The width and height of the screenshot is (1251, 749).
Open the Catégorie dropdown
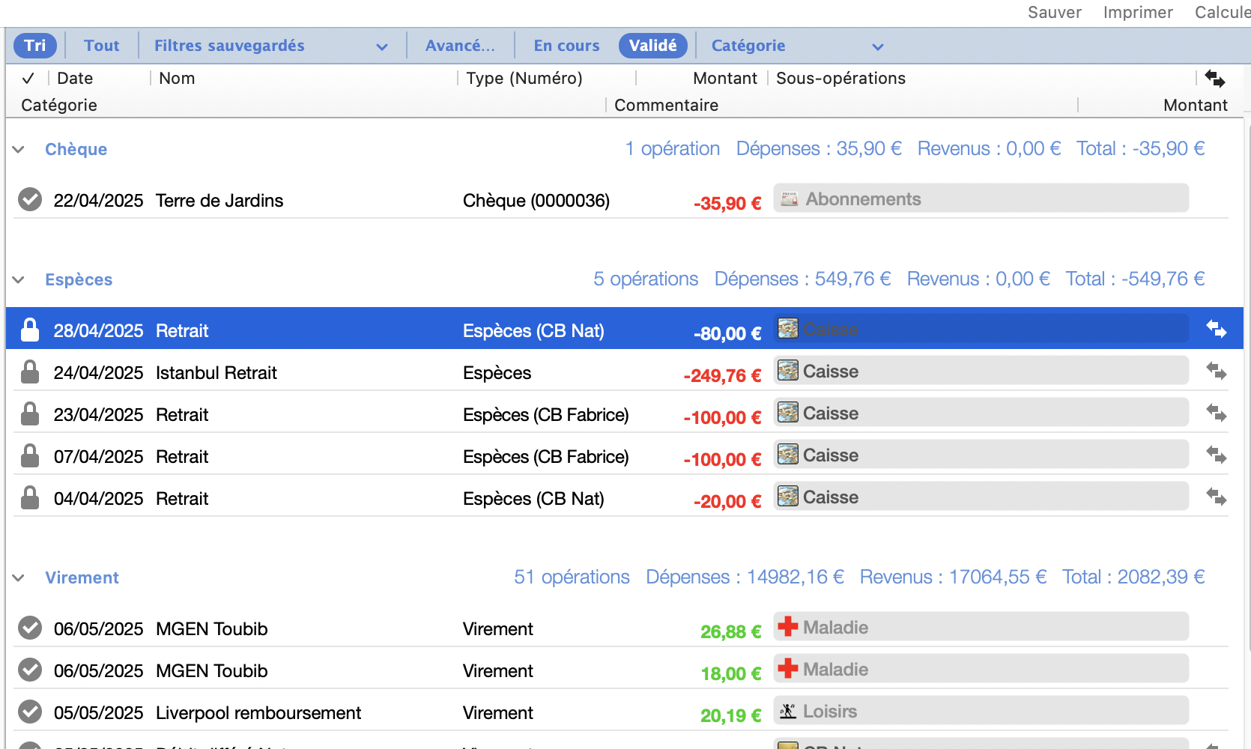798,46
